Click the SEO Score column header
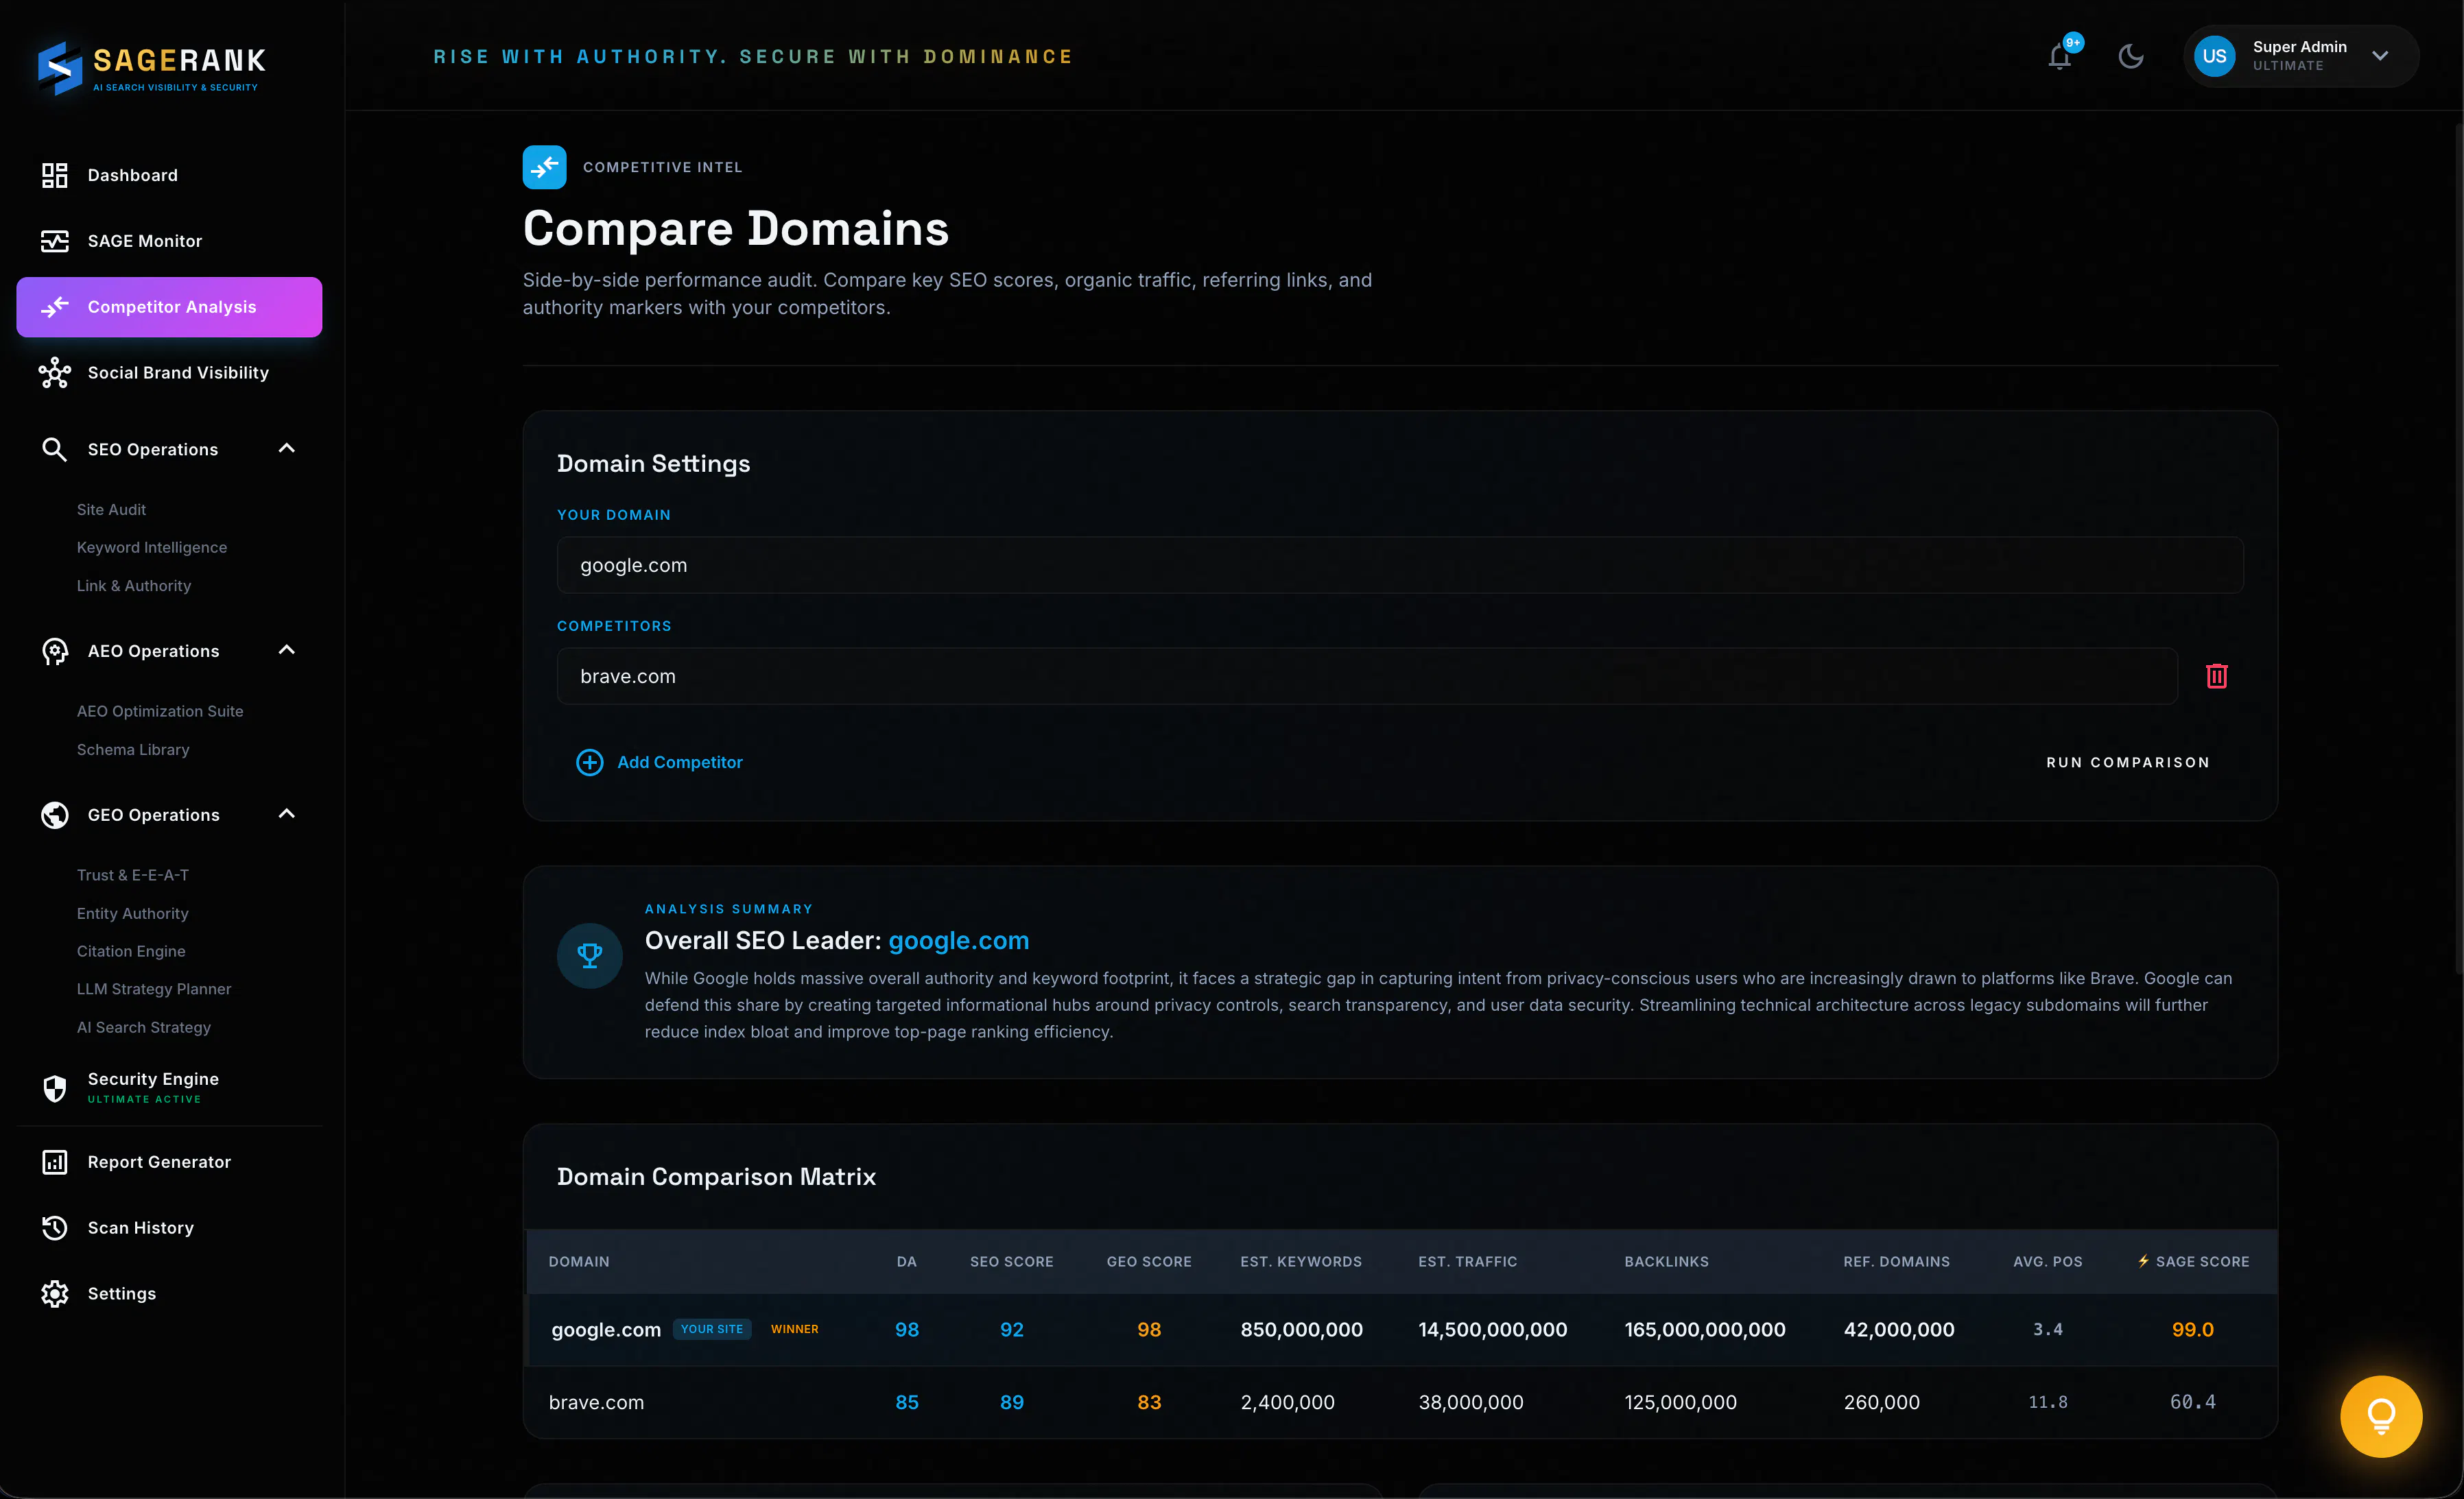 tap(1011, 1262)
